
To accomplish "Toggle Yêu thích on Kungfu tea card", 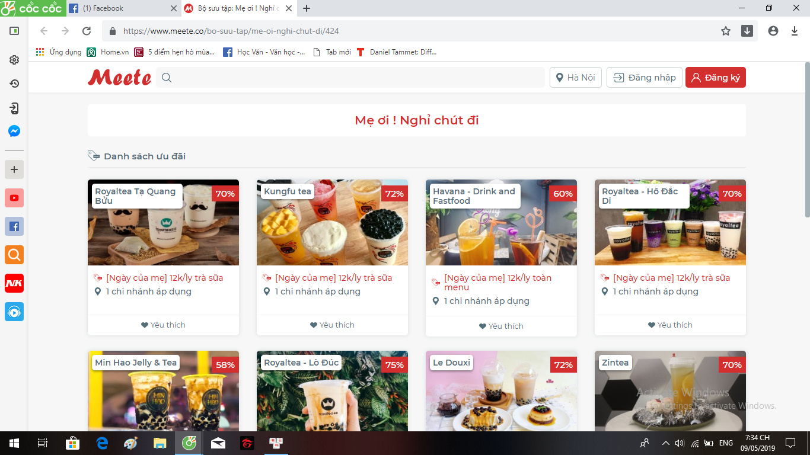I will tap(332, 325).
